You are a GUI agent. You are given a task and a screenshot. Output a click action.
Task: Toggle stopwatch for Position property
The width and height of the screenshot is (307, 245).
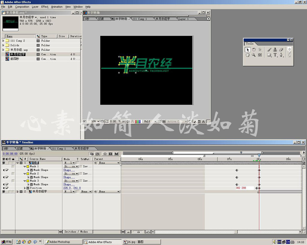(28, 188)
